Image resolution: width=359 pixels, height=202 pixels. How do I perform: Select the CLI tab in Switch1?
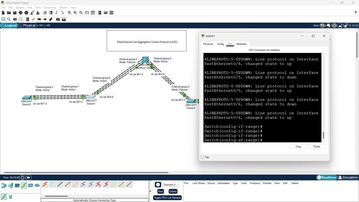pyautogui.click(x=230, y=44)
